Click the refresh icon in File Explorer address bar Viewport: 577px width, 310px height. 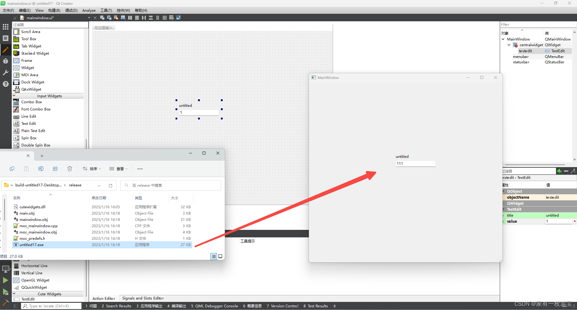tap(111, 185)
